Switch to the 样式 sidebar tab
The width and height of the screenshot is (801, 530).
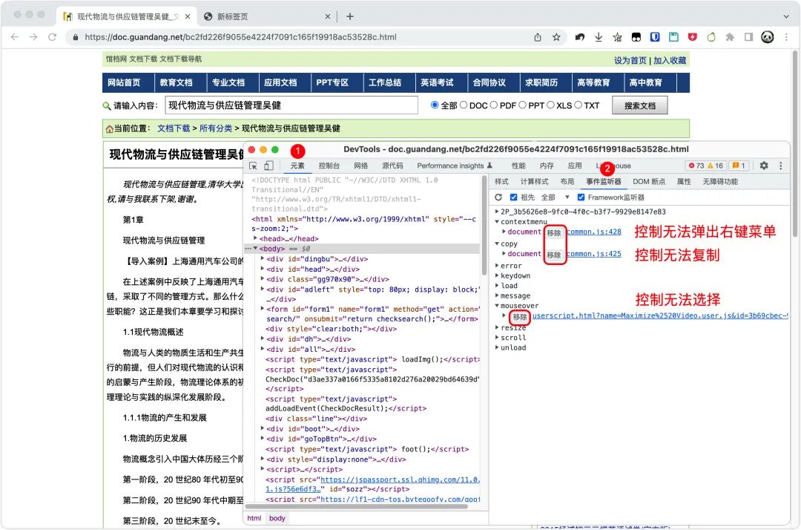pos(501,181)
